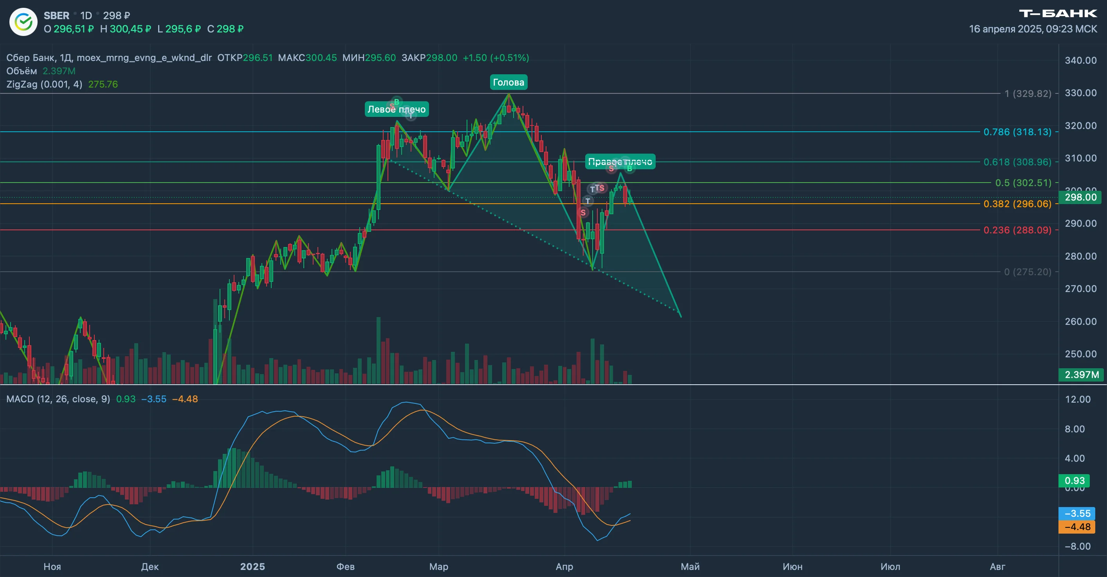
Task: Click the 0.382 (296.06) Fibonacci label
Action: (1017, 204)
